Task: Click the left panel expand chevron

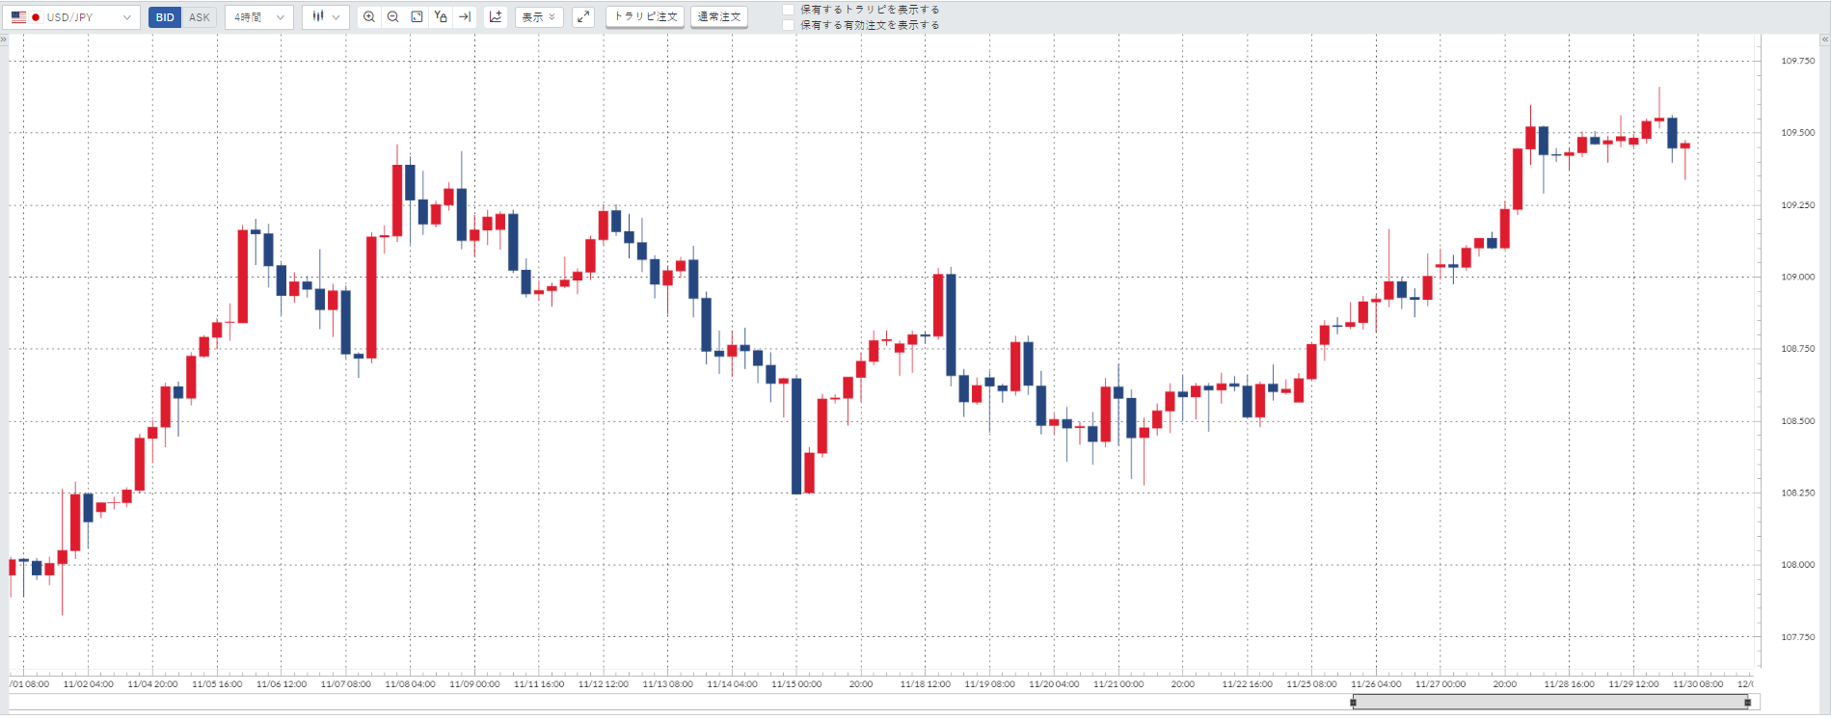Action: [4, 40]
